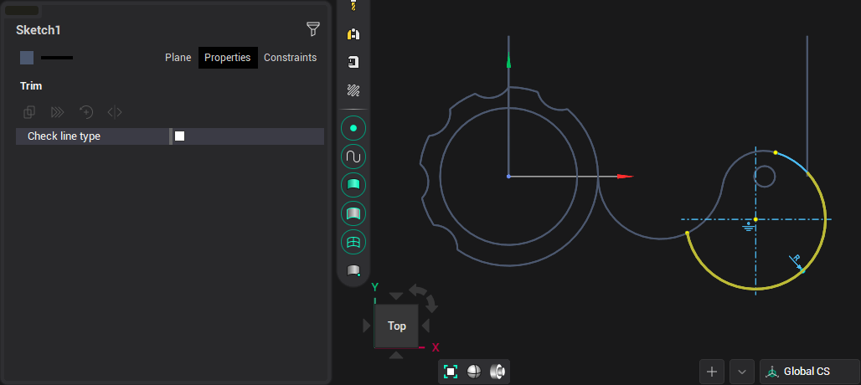Click the mesh surface icon in toolbar
This screenshot has height=385, width=861.
coord(353,242)
